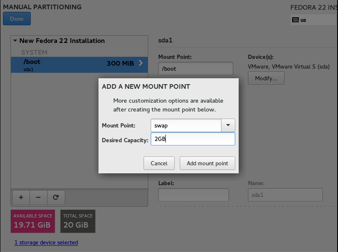Click the plus icon to add mount point

(x=21, y=197)
